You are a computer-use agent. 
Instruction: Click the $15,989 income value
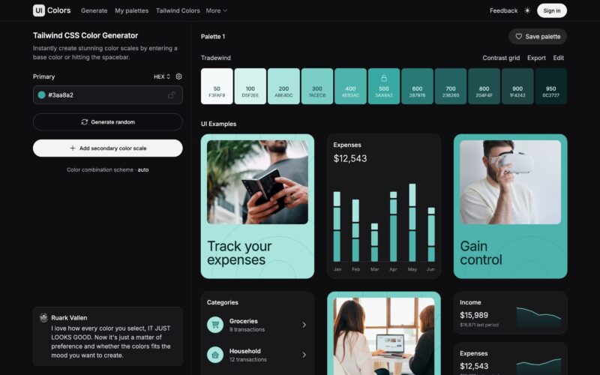tap(474, 315)
